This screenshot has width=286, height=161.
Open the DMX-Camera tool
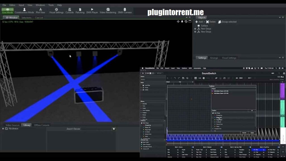point(125,11)
